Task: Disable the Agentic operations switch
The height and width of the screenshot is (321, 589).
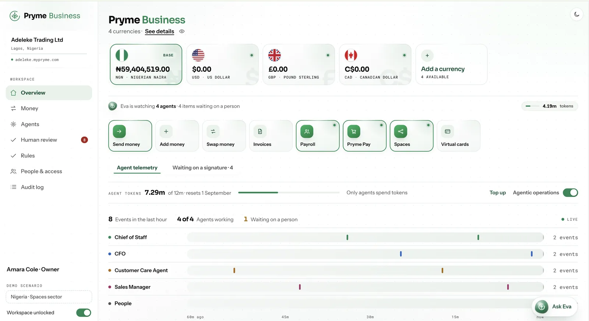Action: point(570,193)
